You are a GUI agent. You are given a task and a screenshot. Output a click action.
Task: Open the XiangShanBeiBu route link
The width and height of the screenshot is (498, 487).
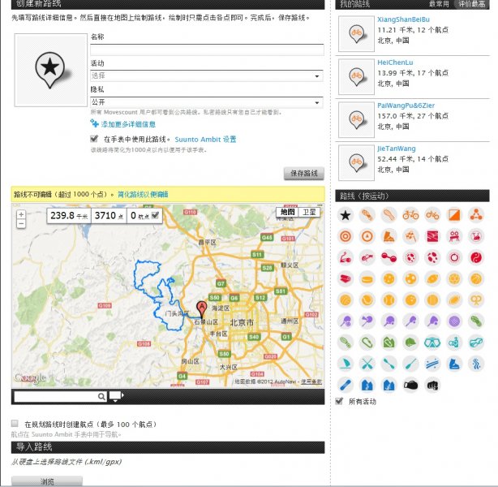click(404, 19)
